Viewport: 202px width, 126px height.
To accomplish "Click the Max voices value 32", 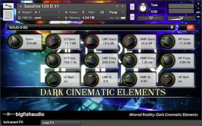I will (x=102, y=12).
